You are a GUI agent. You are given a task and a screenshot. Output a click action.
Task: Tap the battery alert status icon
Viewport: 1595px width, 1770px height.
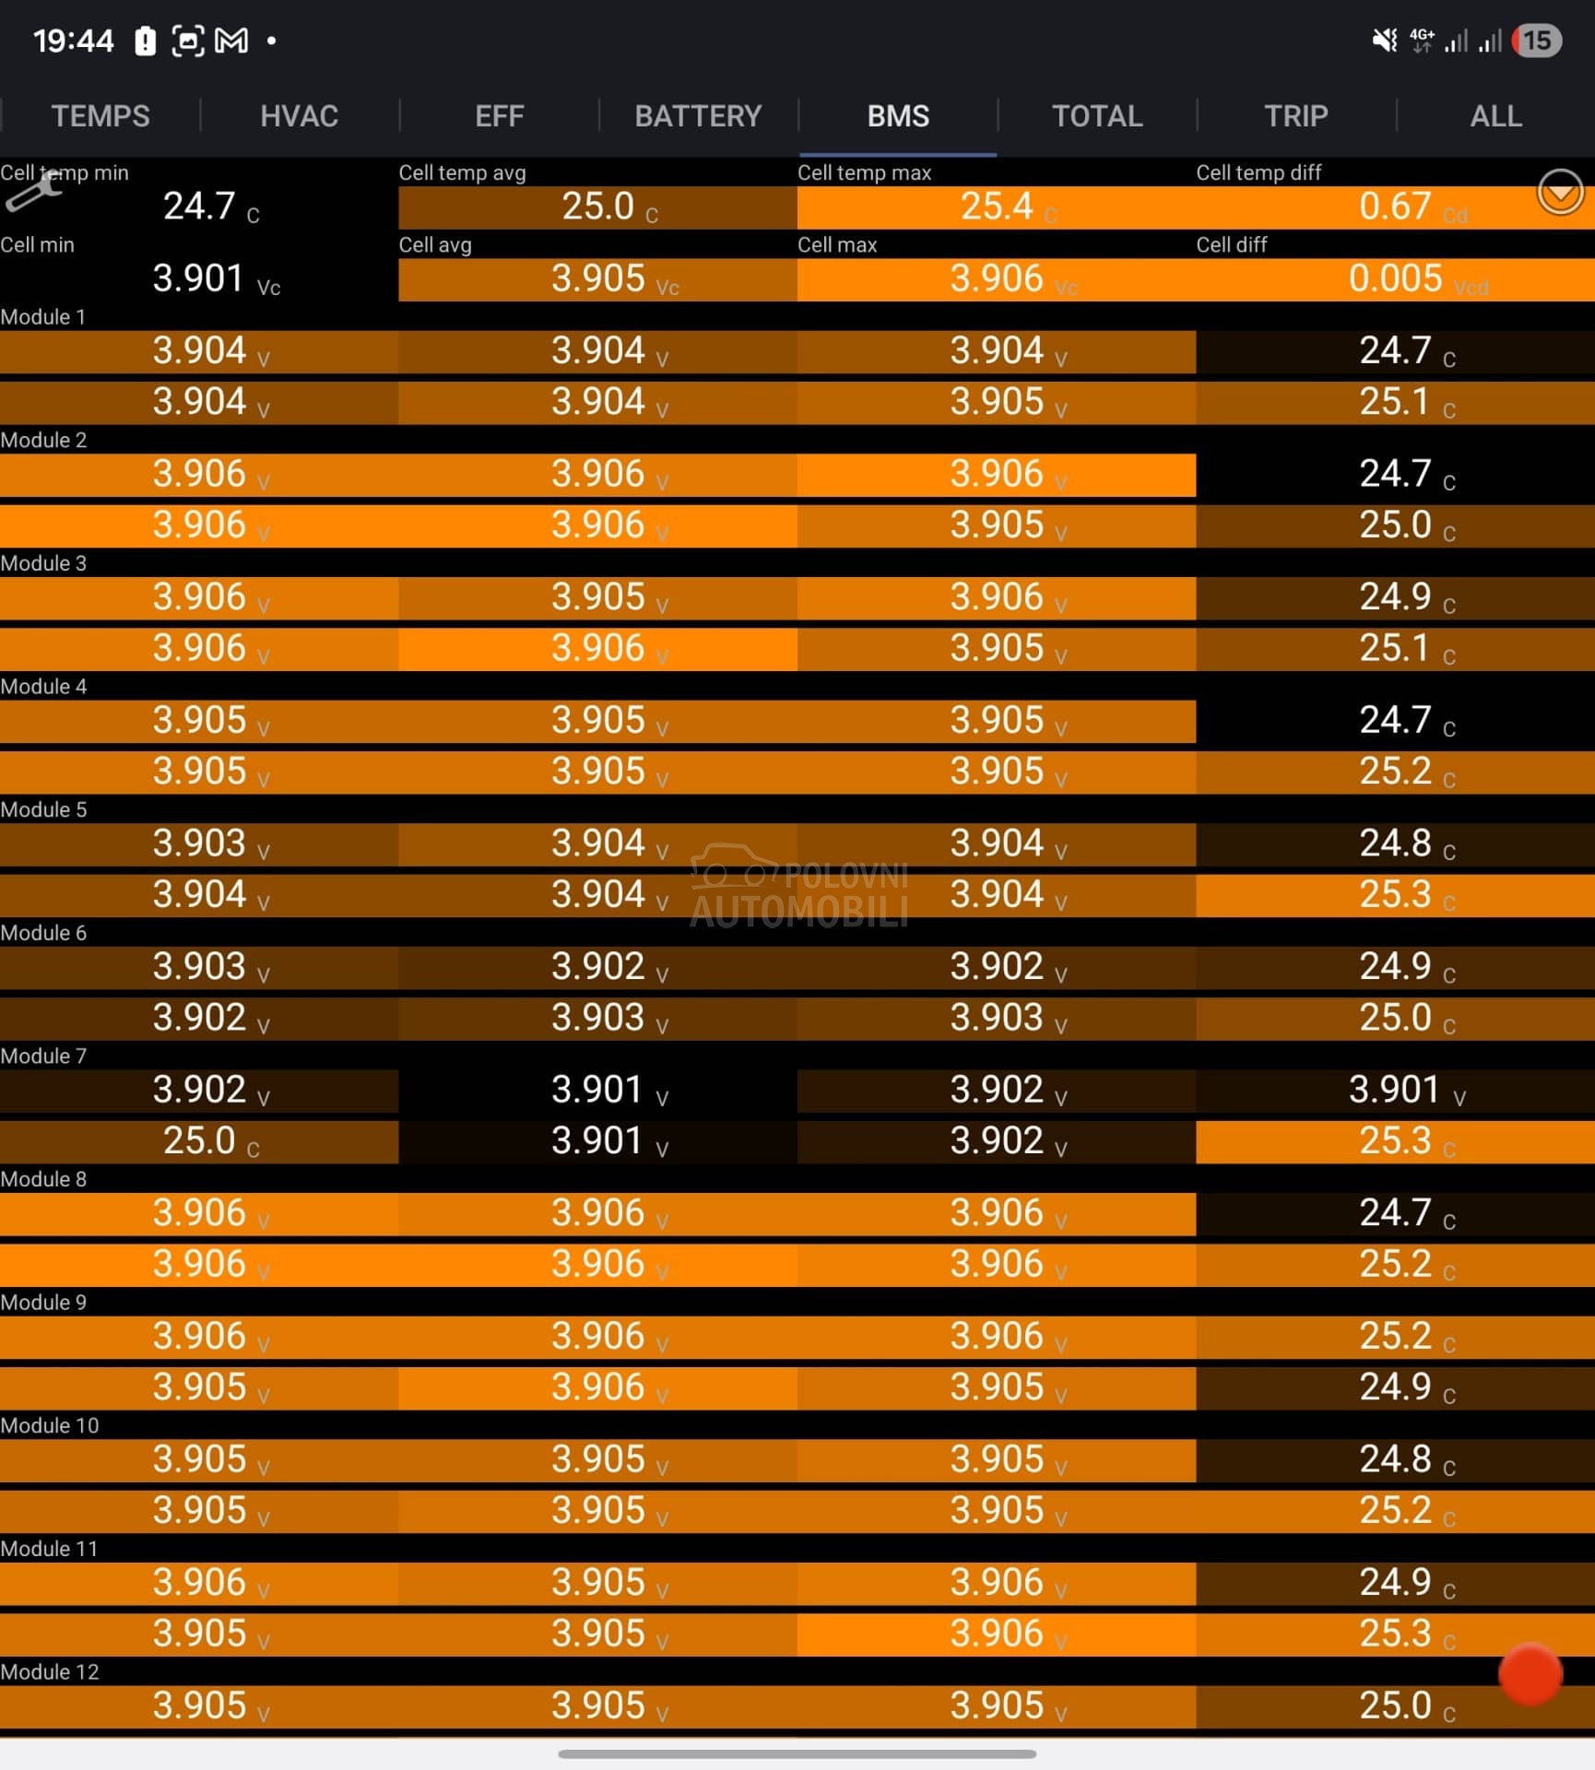click(145, 41)
